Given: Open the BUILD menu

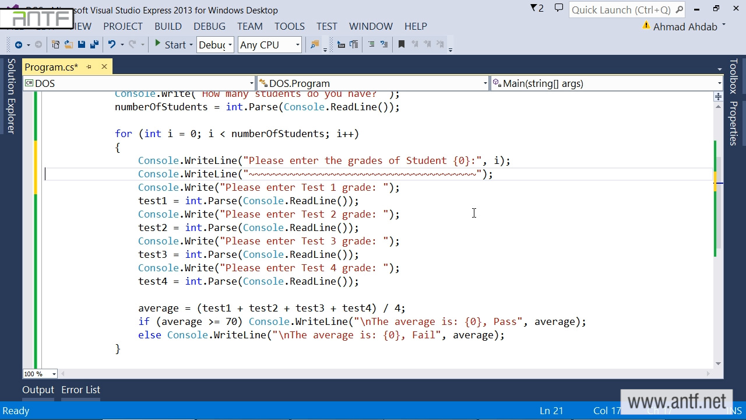Looking at the screenshot, I should click(x=168, y=26).
